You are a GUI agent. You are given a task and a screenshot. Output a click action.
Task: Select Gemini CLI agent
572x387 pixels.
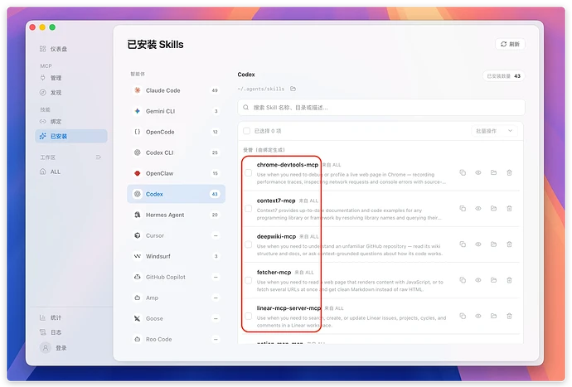pyautogui.click(x=177, y=111)
